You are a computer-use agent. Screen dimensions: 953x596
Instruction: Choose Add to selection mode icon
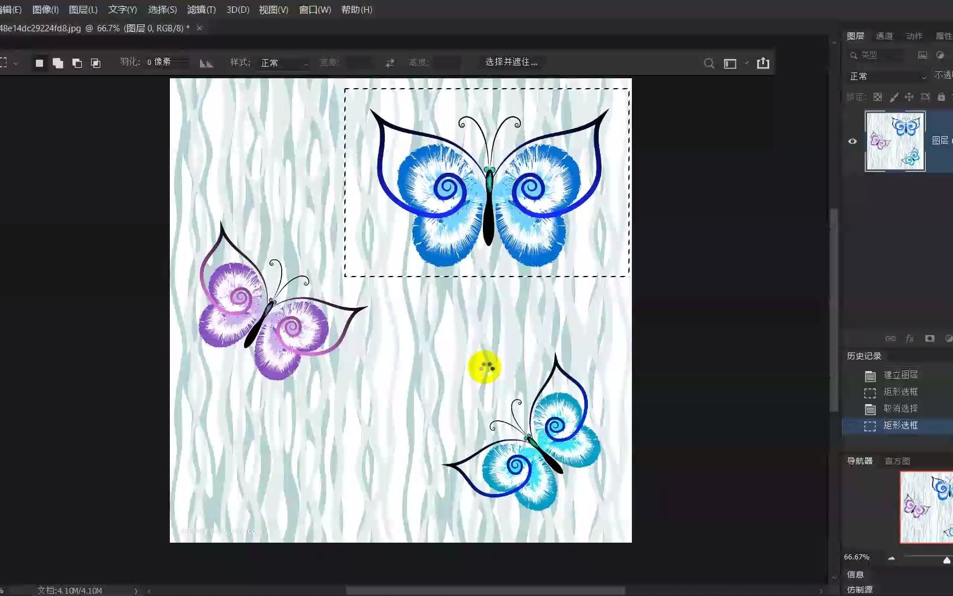[58, 63]
